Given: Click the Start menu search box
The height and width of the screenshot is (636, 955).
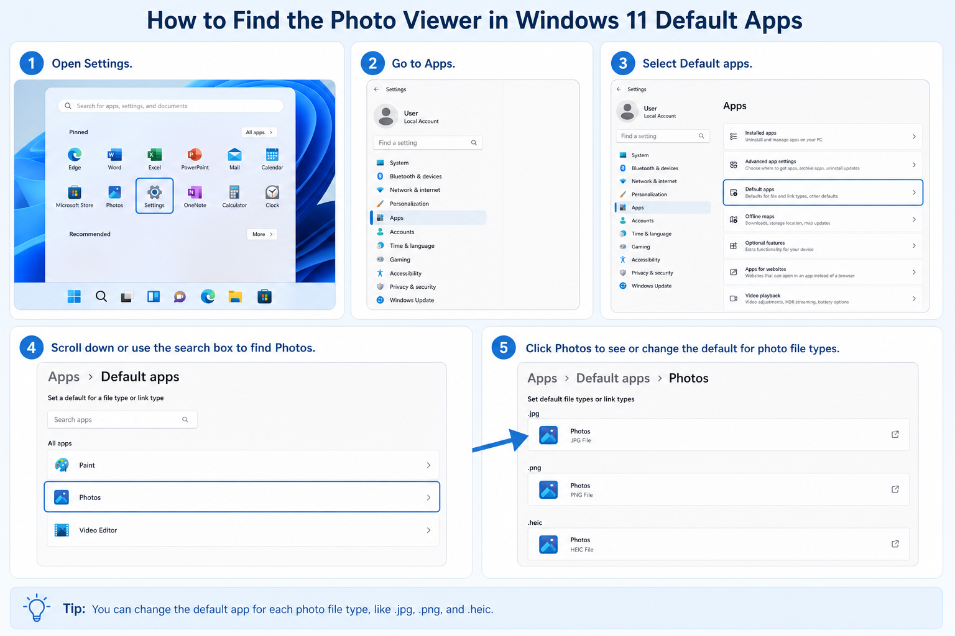Looking at the screenshot, I should pyautogui.click(x=170, y=106).
